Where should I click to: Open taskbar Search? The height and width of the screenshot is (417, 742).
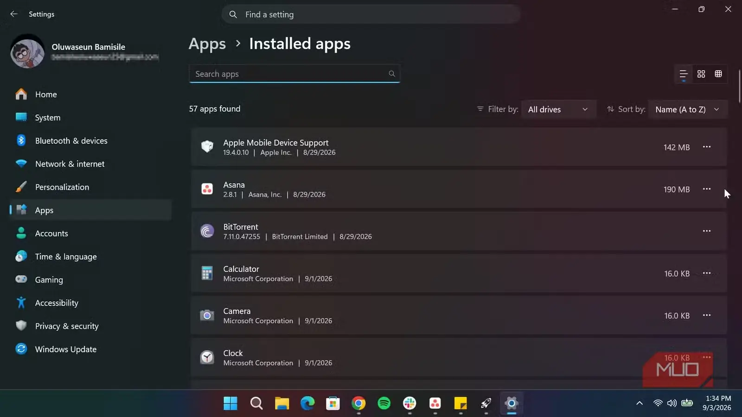pos(256,404)
